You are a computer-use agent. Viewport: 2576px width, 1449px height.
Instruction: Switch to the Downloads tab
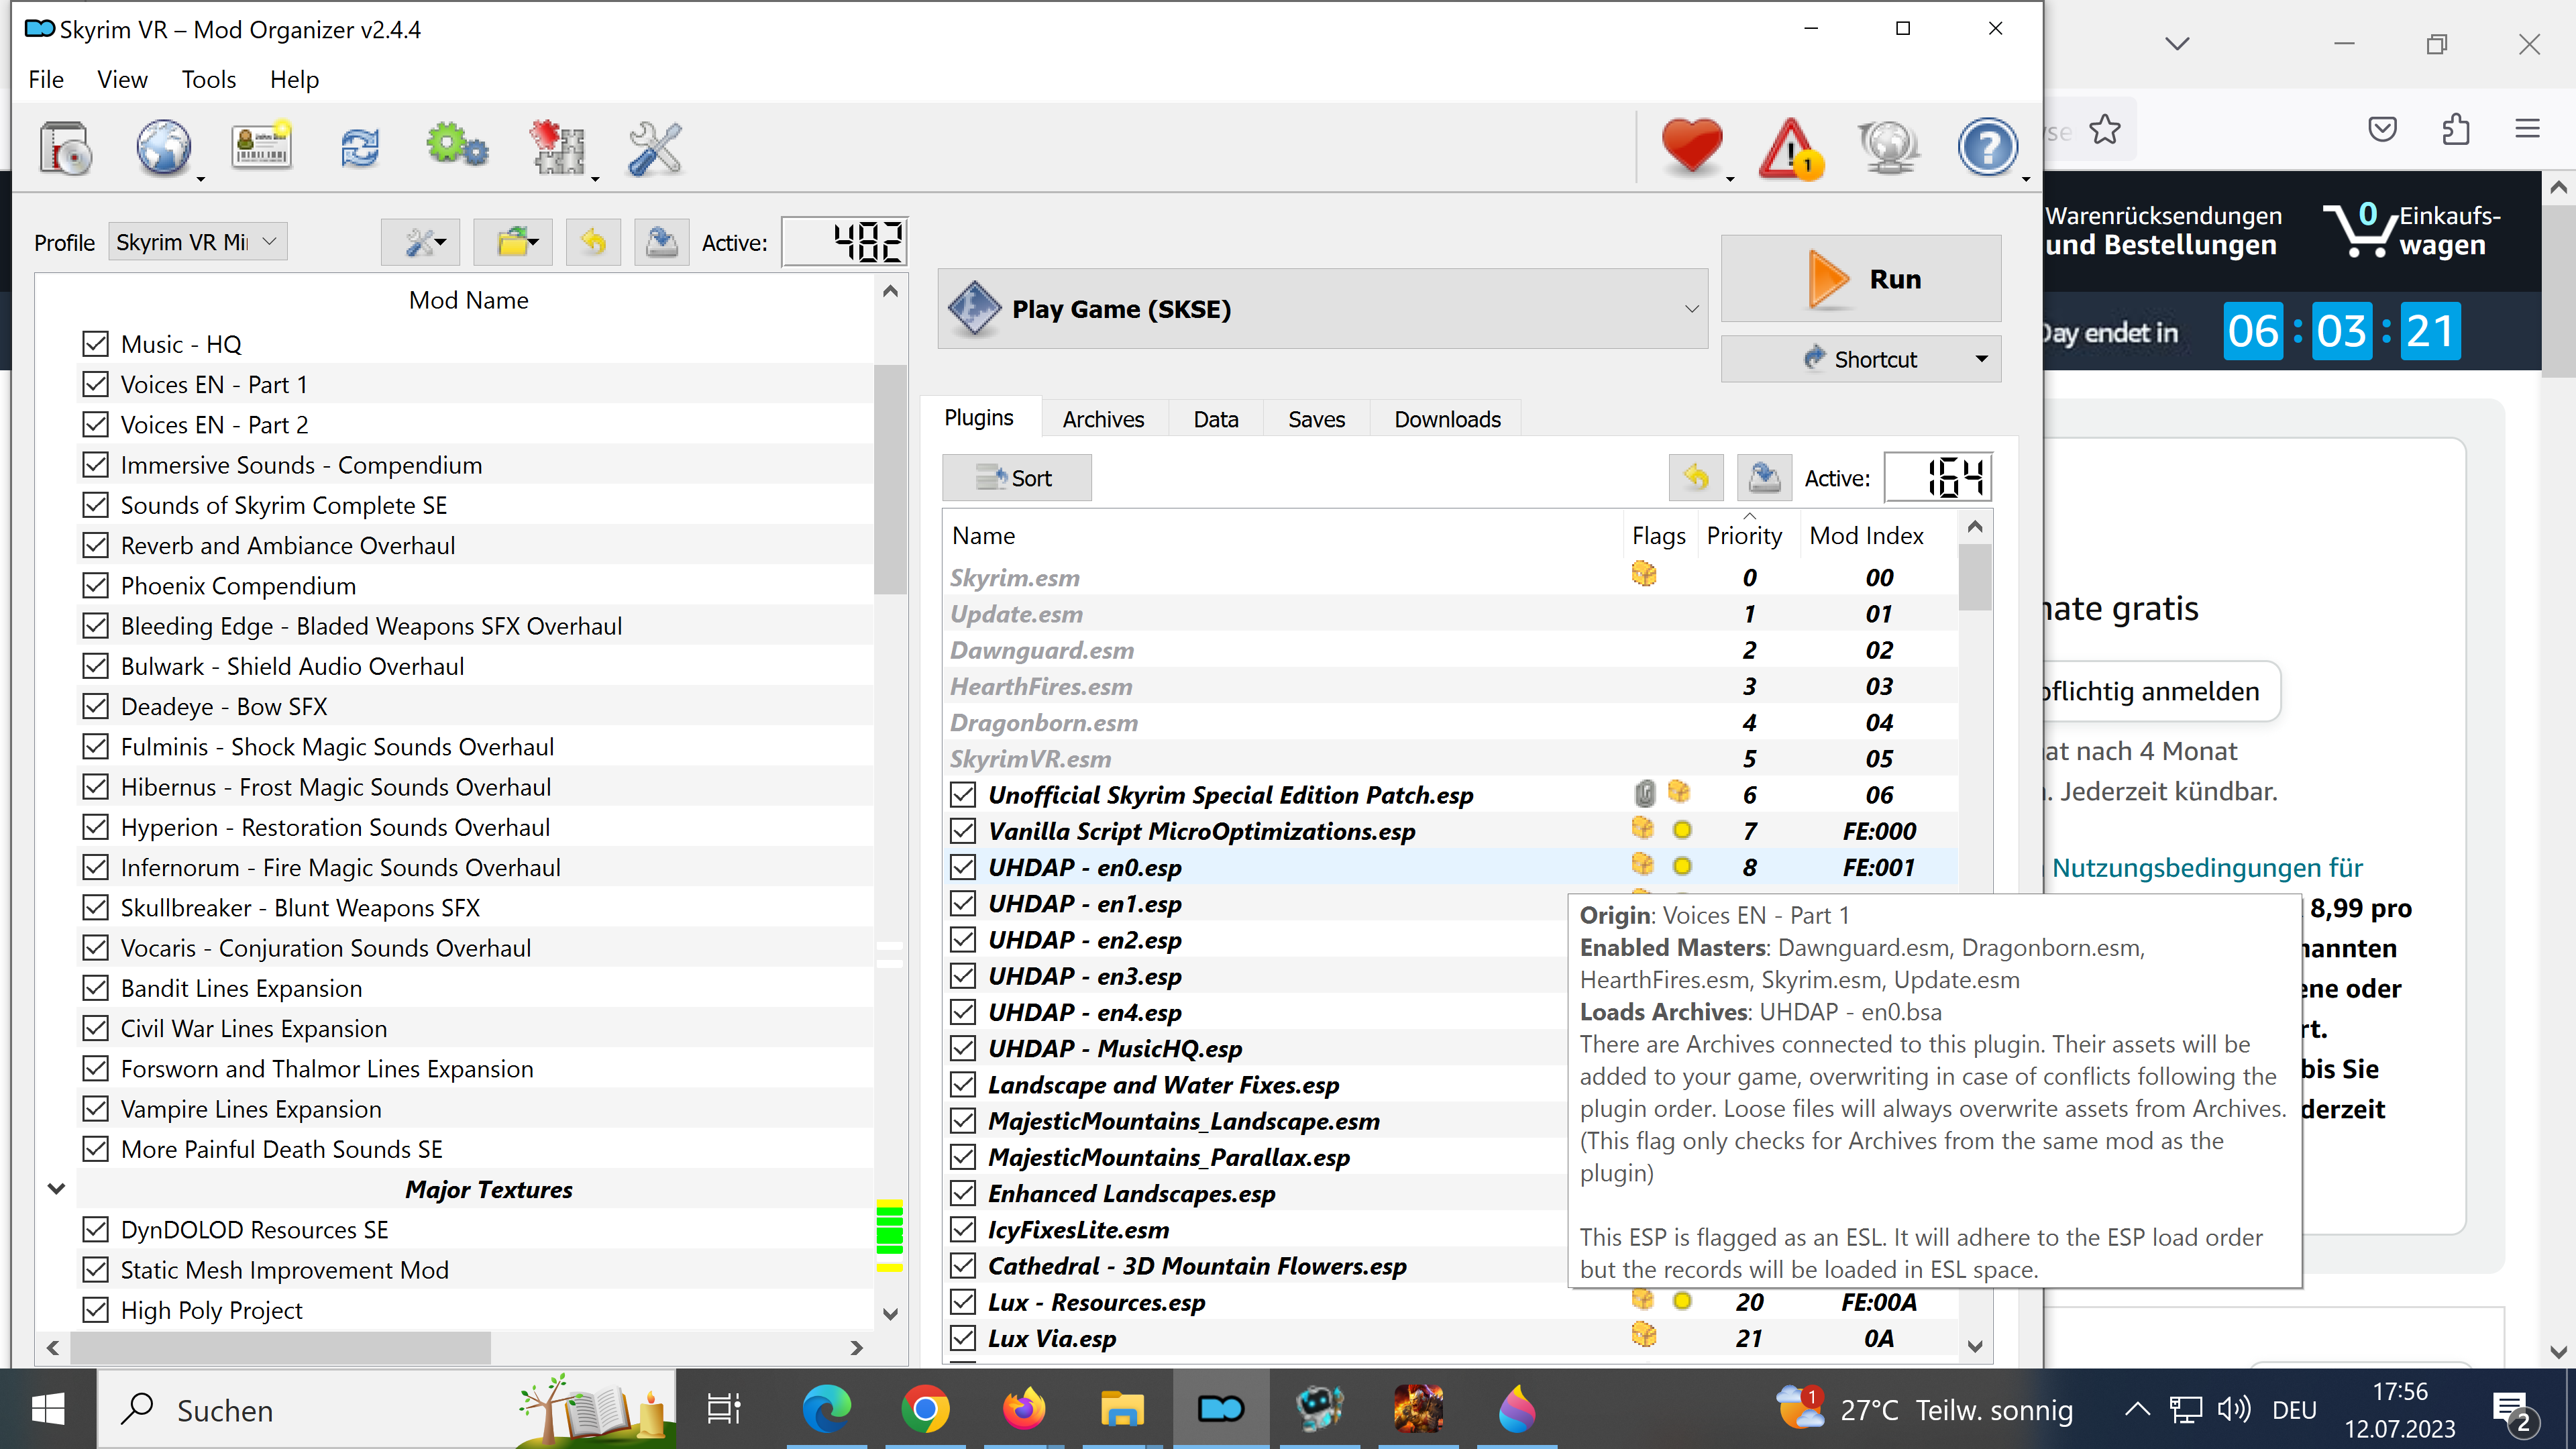click(x=1447, y=419)
